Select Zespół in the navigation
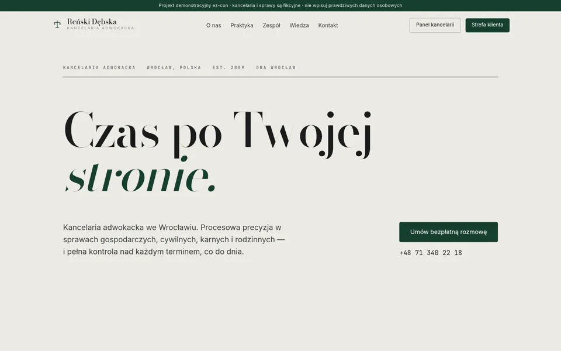This screenshot has width=561, height=351. click(271, 25)
